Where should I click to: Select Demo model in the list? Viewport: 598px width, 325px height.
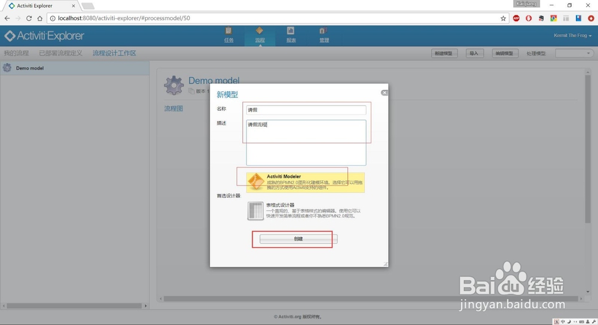coord(74,68)
